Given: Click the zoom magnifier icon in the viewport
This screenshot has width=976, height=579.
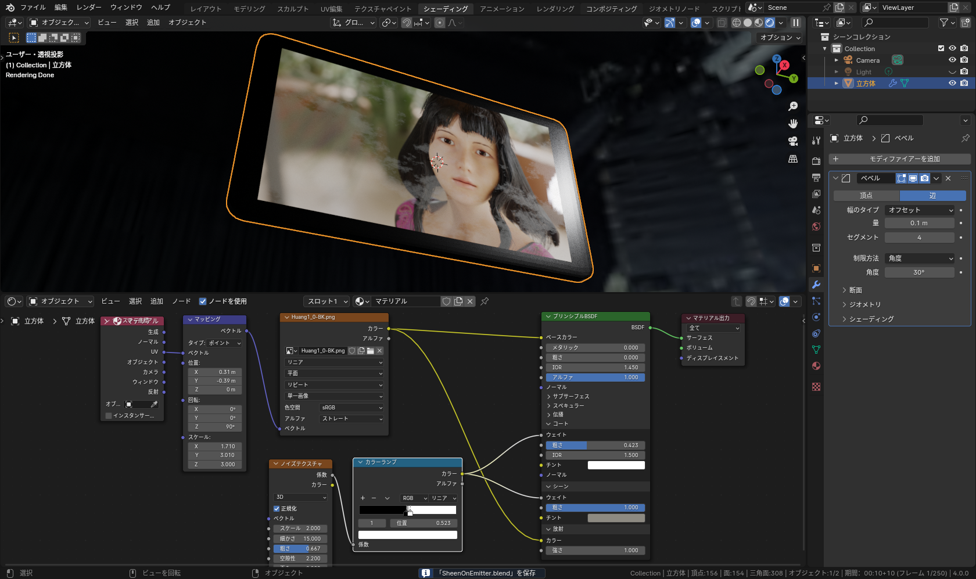Looking at the screenshot, I should 793,106.
